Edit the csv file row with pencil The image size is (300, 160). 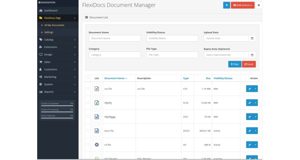pyautogui.click(x=249, y=89)
